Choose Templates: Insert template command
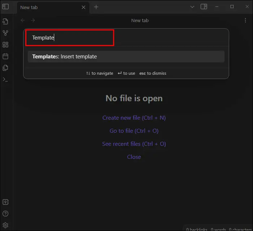Image resolution: width=253 pixels, height=231 pixels. tap(126, 57)
